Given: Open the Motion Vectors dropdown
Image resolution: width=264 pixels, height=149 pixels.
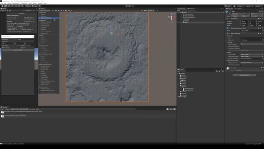Looking at the screenshot, I should click(252, 62).
